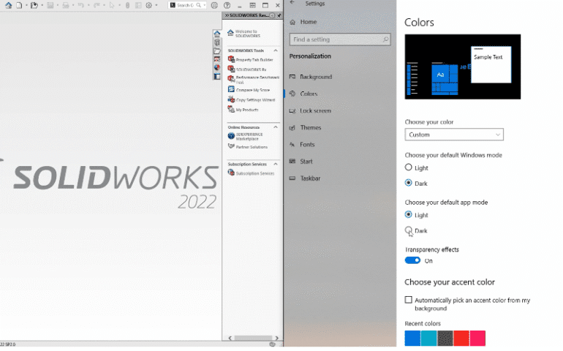Click the Open file icon in SOLIDWORKS
This screenshot has height=351, width=563.
click(x=34, y=5)
